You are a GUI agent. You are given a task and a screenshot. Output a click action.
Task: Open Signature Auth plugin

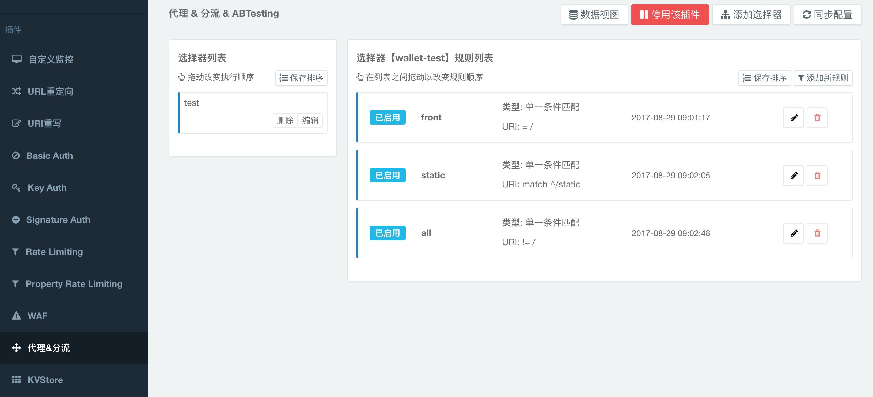tap(74, 219)
